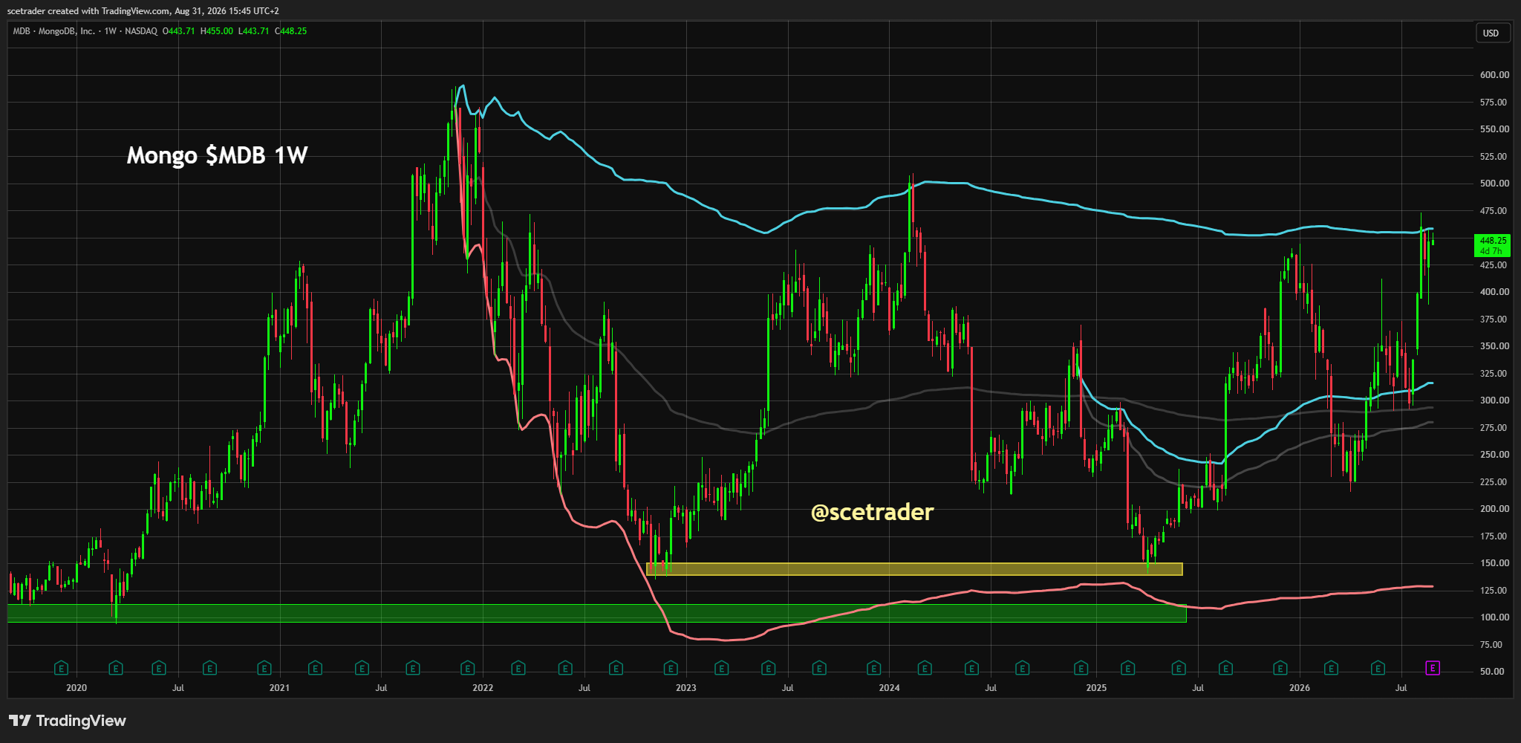Select the open value O443.71
1521x743 pixels.
[x=178, y=31]
